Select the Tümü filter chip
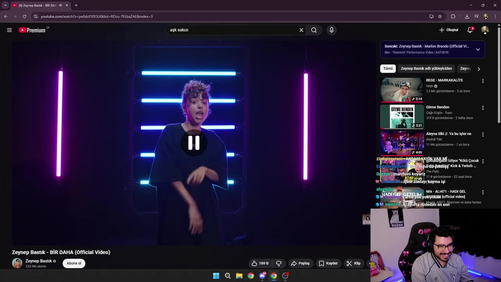Viewport: 501px width, 282px height. [x=388, y=69]
